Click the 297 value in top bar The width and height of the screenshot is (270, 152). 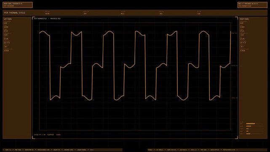click(x=85, y=14)
